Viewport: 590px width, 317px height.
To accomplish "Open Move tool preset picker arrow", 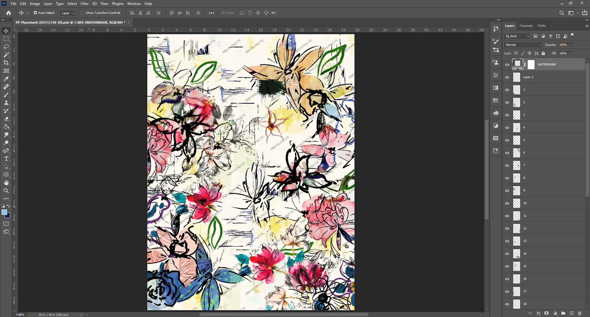I will click(28, 13).
